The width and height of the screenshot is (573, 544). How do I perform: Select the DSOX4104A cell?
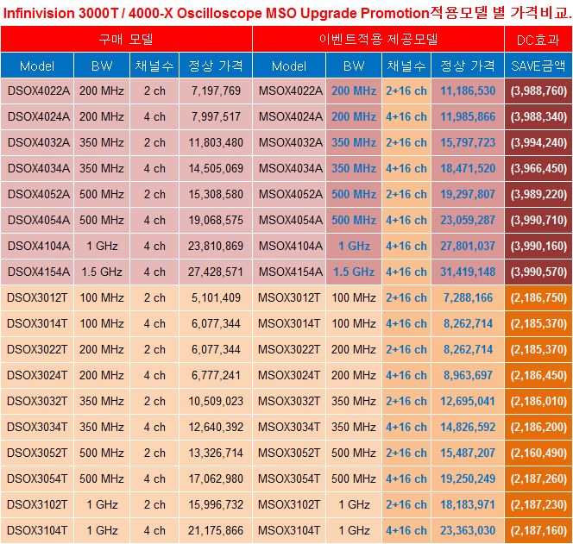tap(37, 246)
